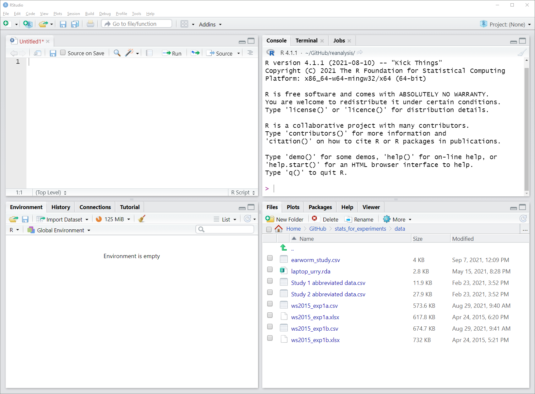Image resolution: width=535 pixels, height=394 pixels.
Task: Switch to the Viewer tab
Action: point(371,207)
